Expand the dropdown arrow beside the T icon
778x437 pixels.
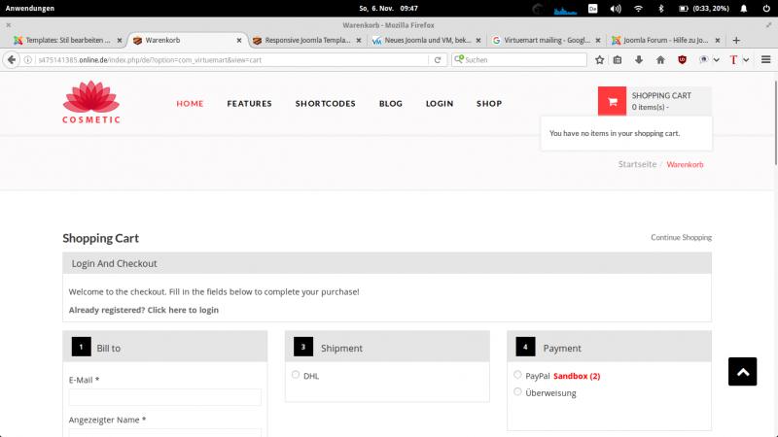[x=748, y=60]
